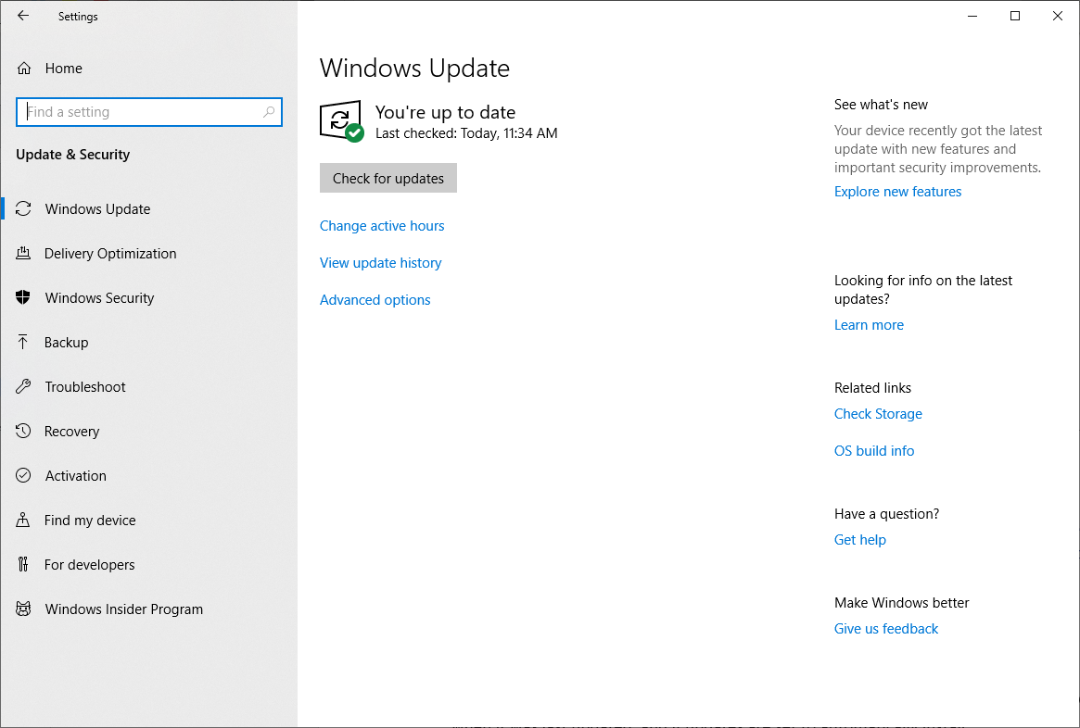Close the Settings window
The image size is (1080, 728).
pos(1058,16)
